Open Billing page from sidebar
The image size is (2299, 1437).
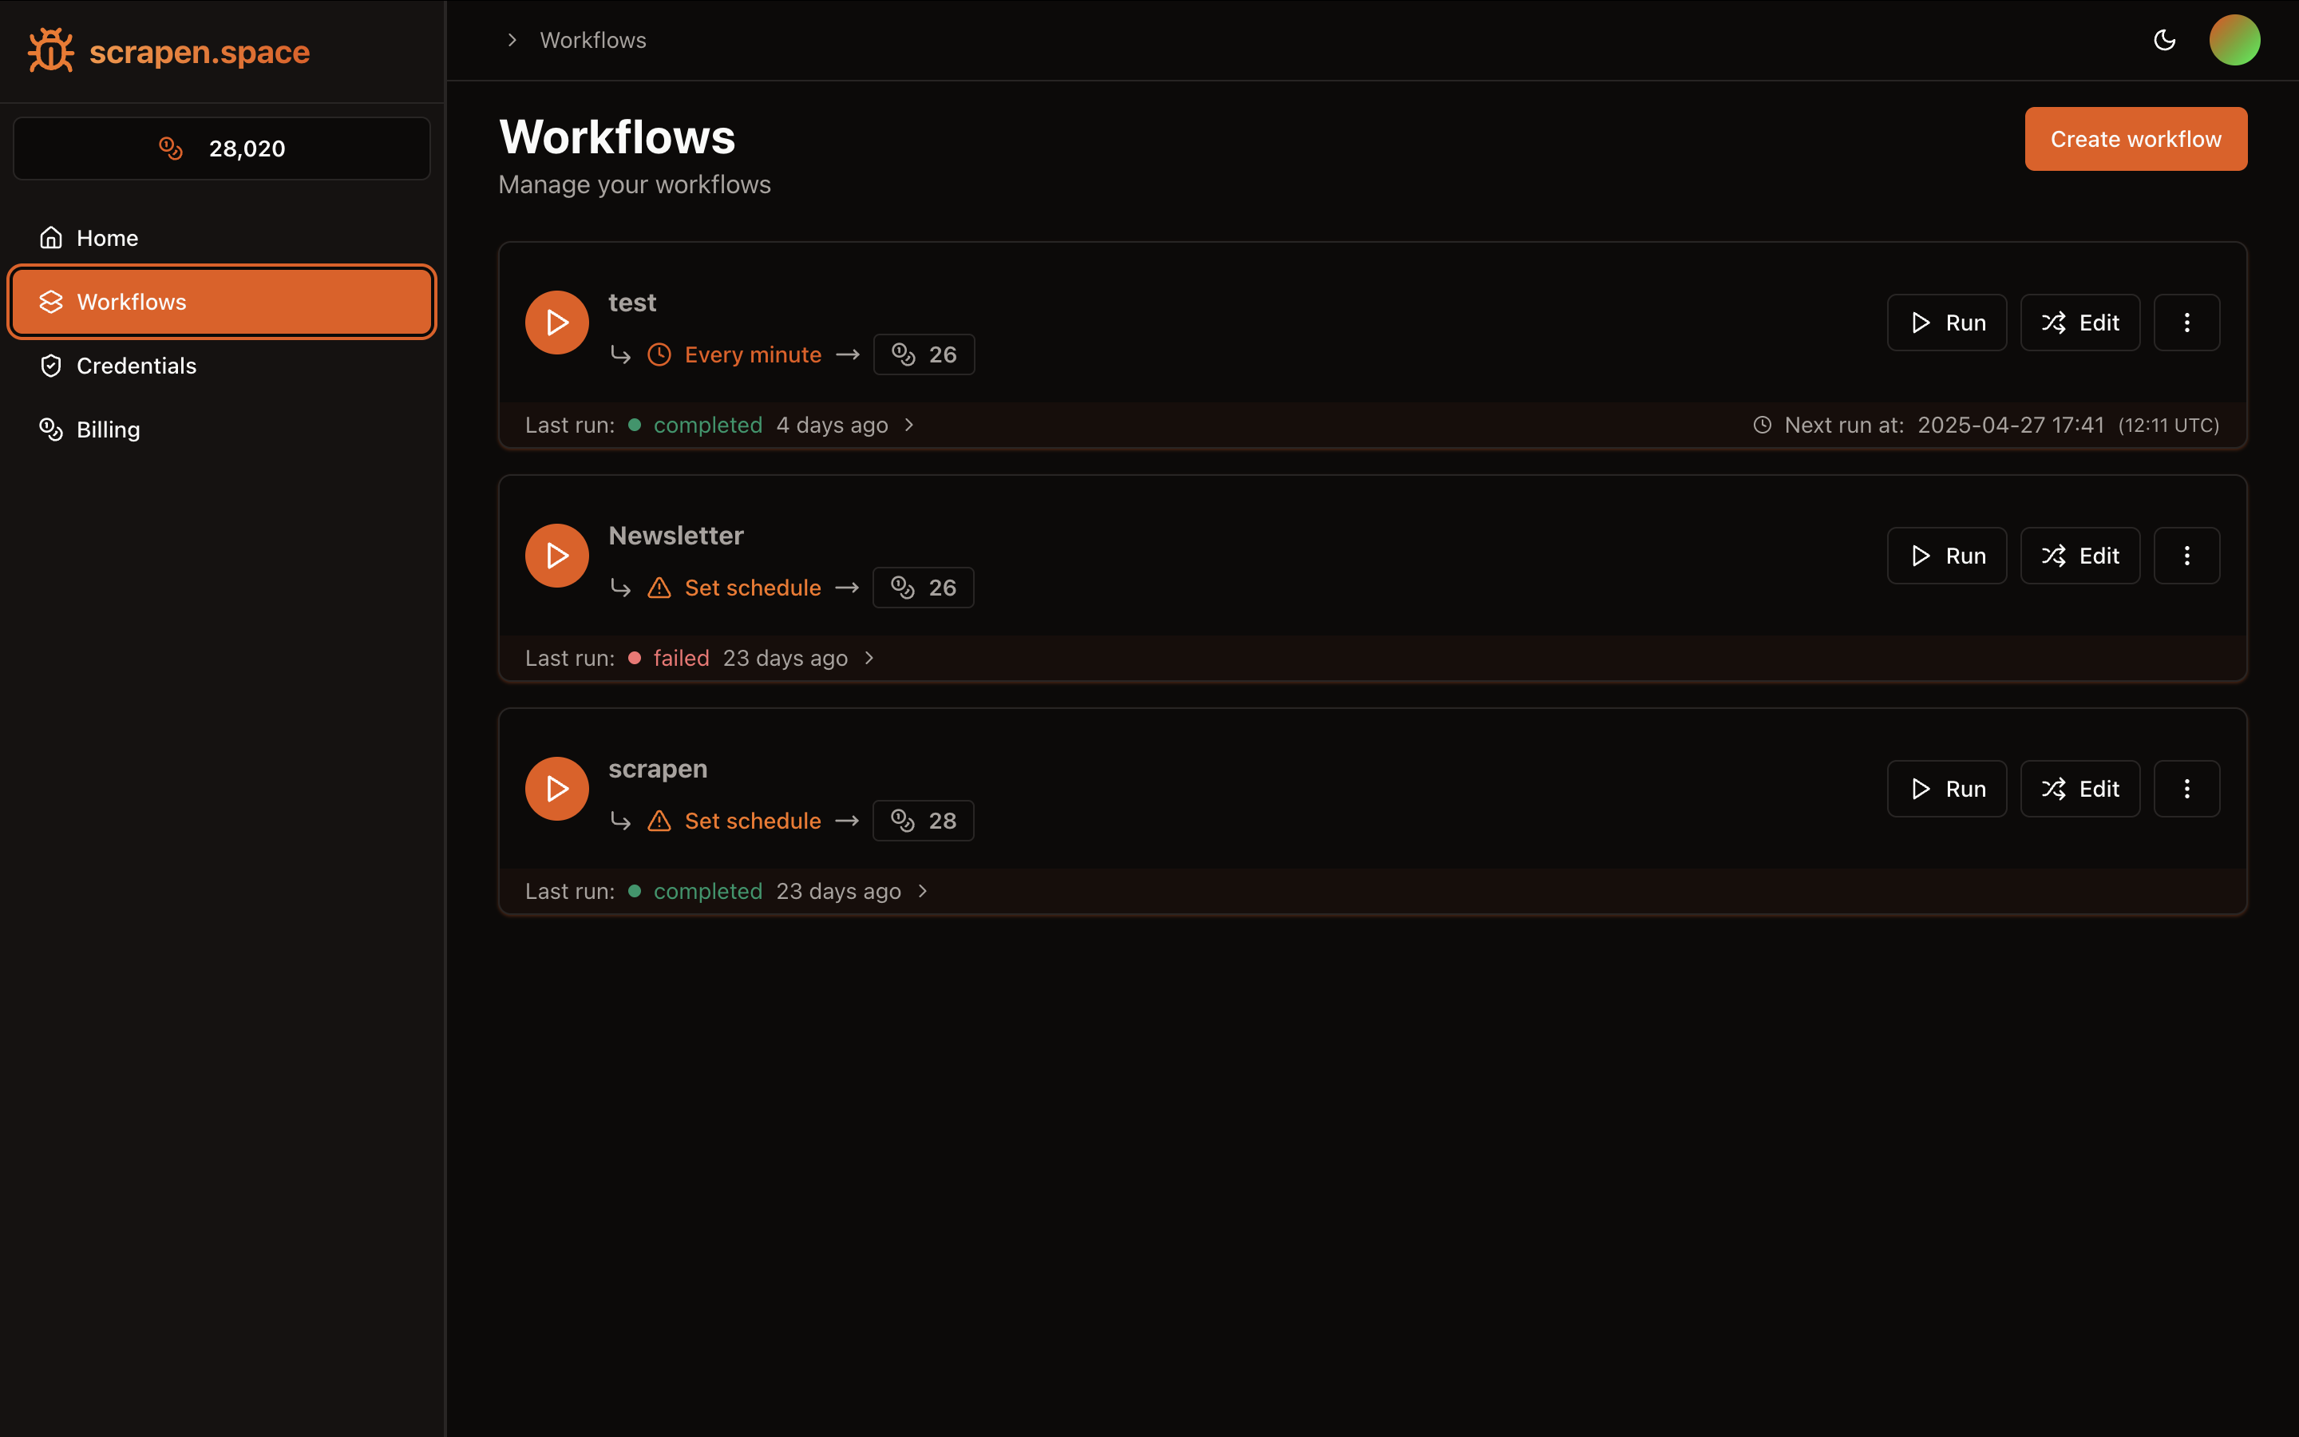(x=107, y=430)
